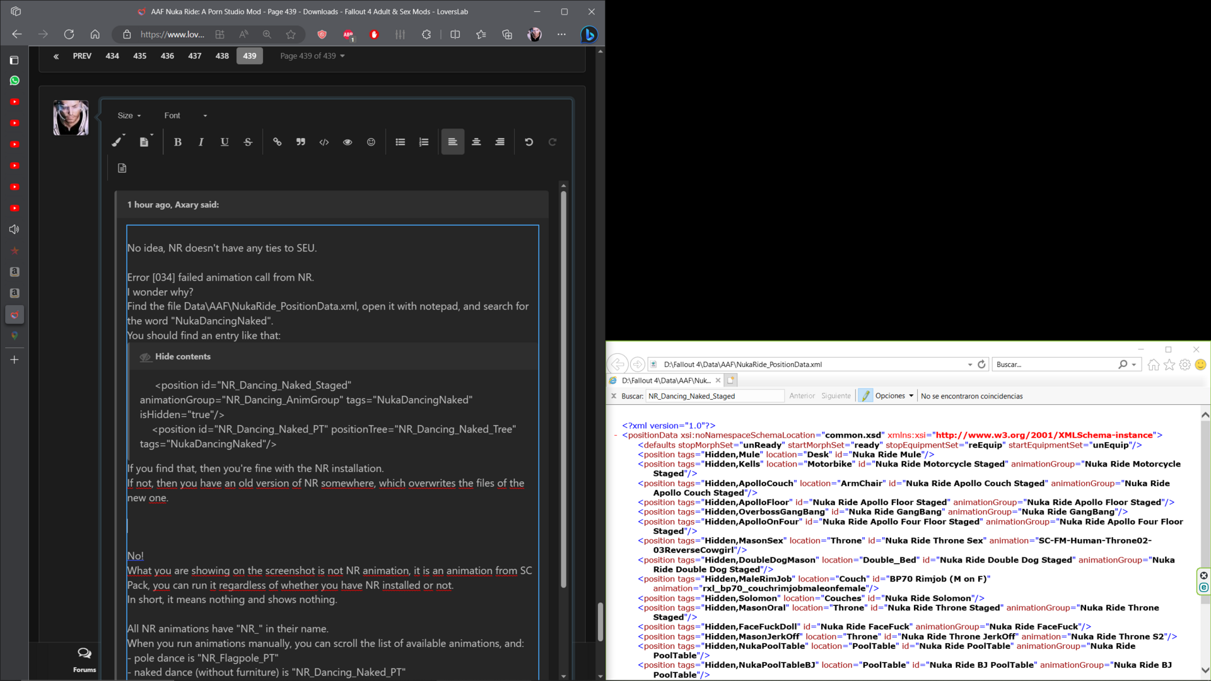Toggle strikethrough formatting
Image resolution: width=1211 pixels, height=681 pixels.
tap(248, 142)
